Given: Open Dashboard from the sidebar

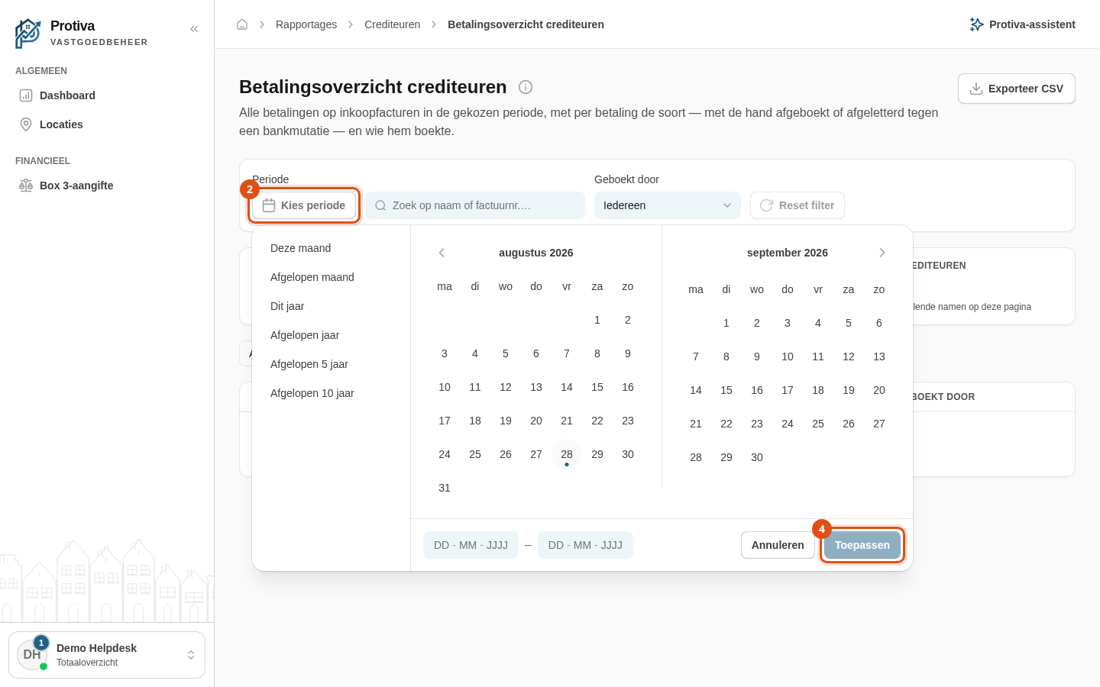Looking at the screenshot, I should pyautogui.click(x=107, y=95).
